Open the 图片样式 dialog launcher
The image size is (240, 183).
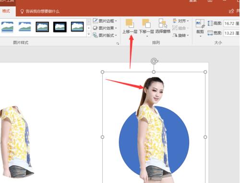118,43
